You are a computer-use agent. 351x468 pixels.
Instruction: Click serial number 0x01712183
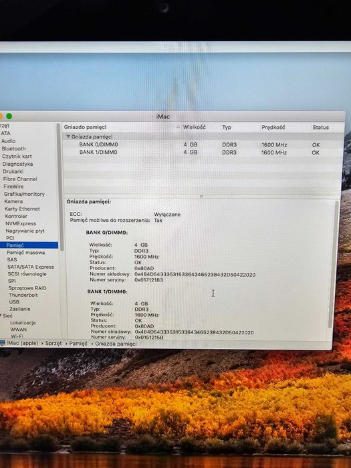148,280
